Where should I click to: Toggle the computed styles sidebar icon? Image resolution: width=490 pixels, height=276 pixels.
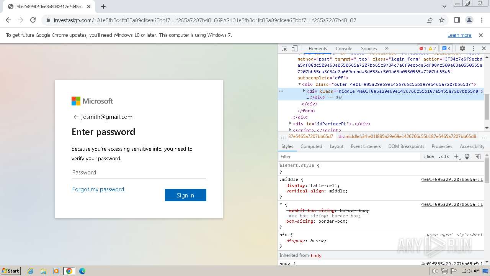pyautogui.click(x=477, y=156)
